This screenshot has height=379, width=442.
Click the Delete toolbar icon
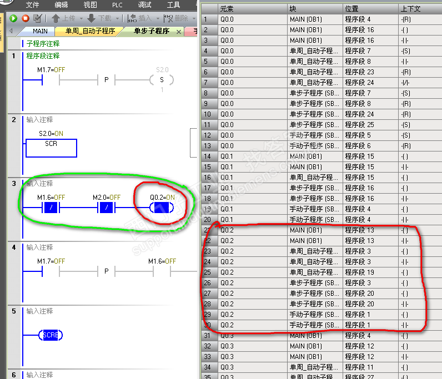[168, 18]
